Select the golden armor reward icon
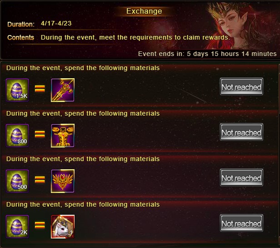This screenshot has height=248, width=280. point(63,136)
